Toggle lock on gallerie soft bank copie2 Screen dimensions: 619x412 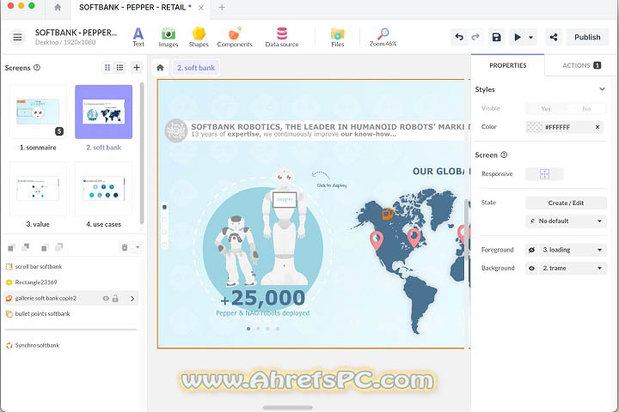tap(115, 299)
